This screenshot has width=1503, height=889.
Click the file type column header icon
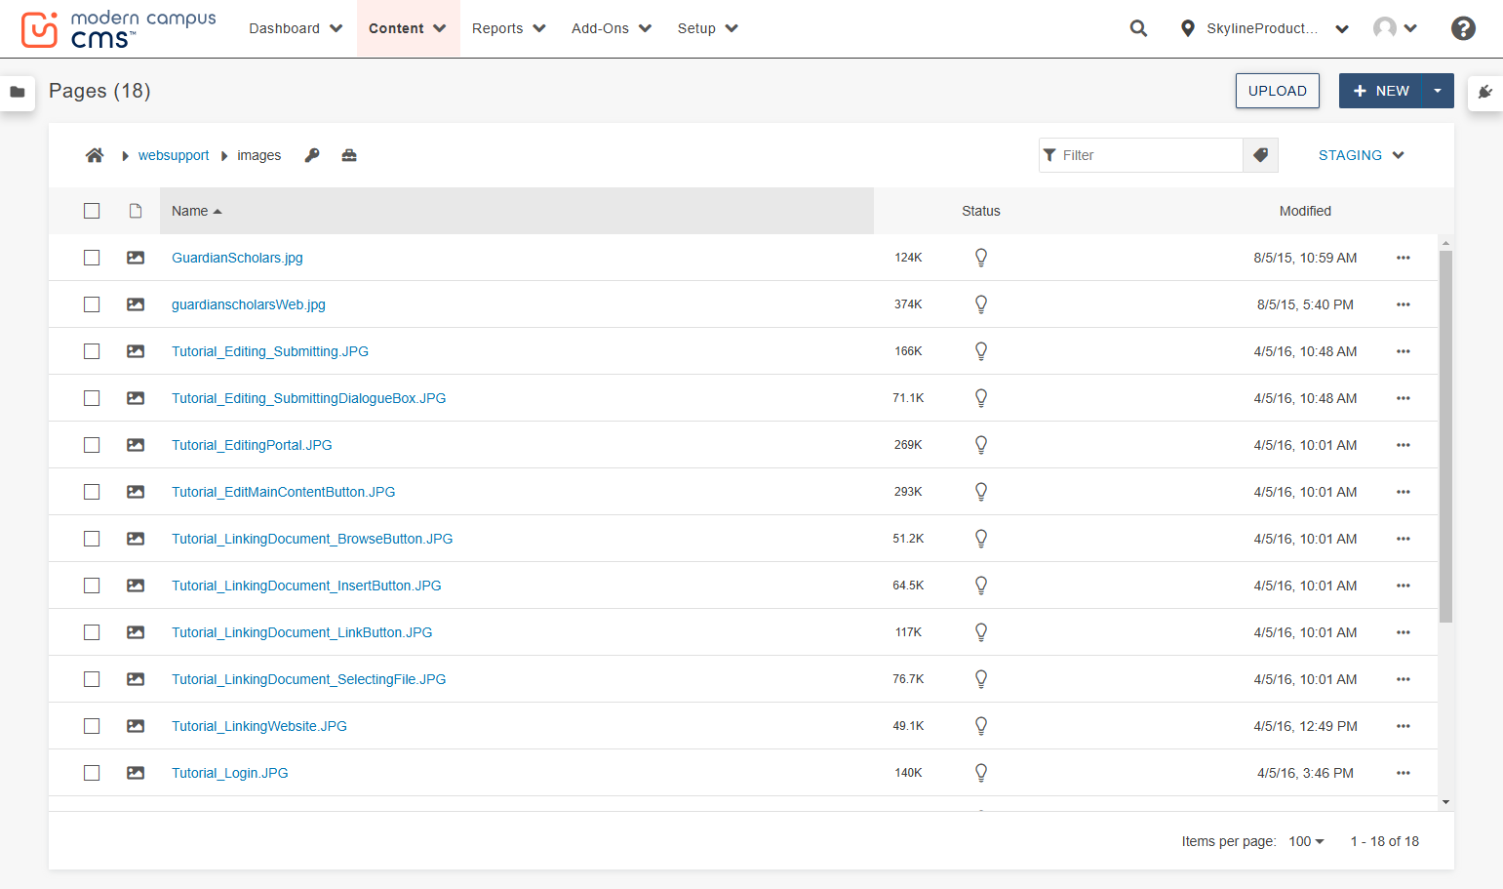click(x=136, y=211)
